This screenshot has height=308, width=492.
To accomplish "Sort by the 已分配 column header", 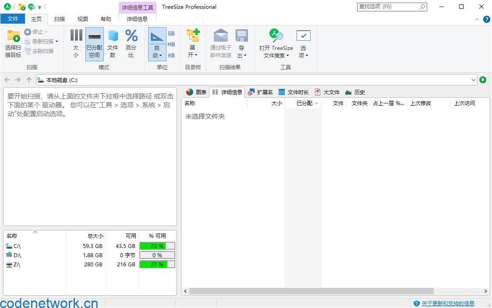I will 303,103.
